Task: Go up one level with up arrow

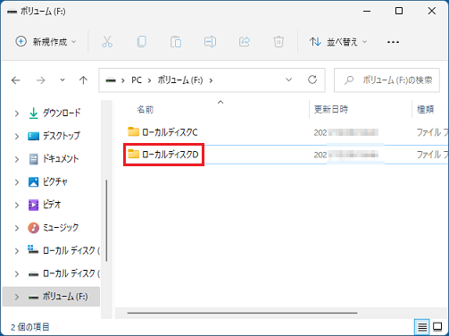Action: (83, 80)
